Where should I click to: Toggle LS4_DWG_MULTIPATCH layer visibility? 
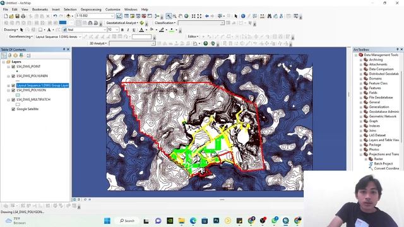pos(13,100)
